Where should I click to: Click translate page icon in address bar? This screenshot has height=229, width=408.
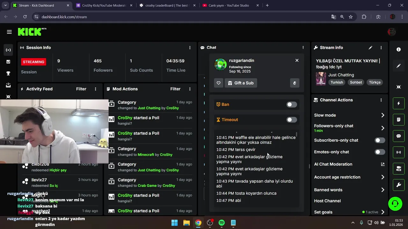tap(333, 17)
